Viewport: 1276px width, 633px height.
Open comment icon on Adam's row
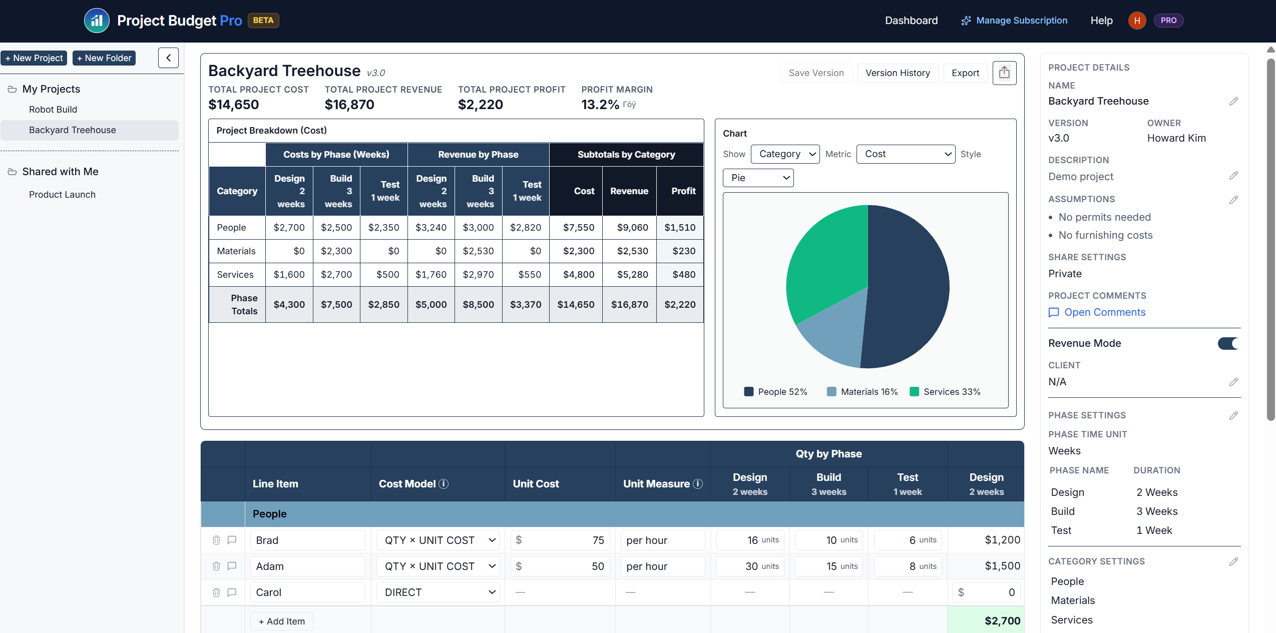tap(231, 566)
